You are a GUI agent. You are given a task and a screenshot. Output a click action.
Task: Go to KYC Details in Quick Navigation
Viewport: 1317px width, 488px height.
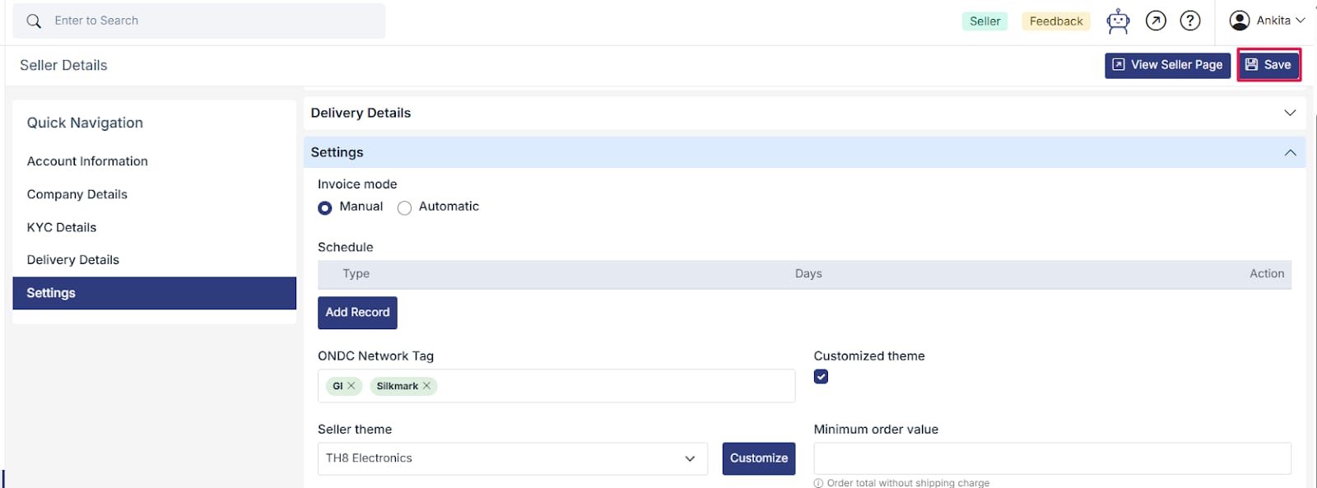[62, 227]
